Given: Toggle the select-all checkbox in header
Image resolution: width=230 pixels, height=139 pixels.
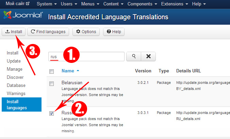Looking at the screenshot, I should coord(51,71).
